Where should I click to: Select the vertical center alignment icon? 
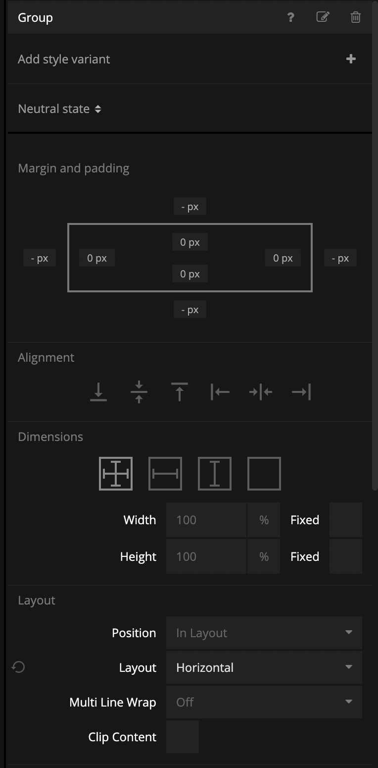point(139,392)
